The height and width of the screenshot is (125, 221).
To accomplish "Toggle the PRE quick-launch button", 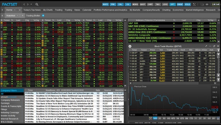I will [113, 4].
